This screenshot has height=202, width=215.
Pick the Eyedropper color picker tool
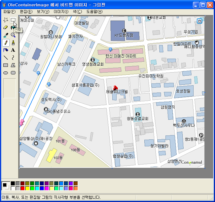(6, 35)
